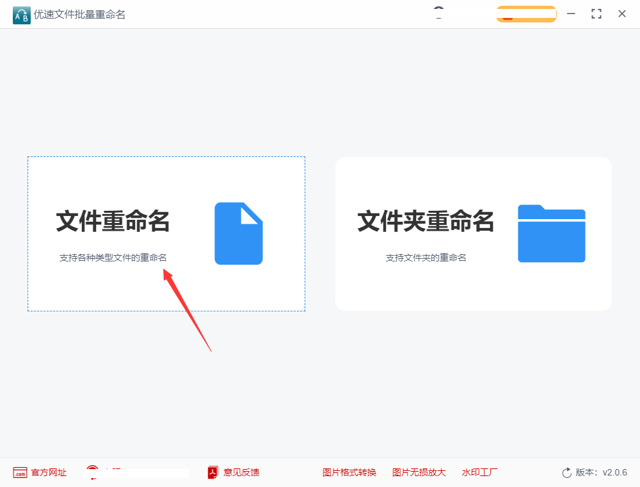This screenshot has width=640, height=487.
Task: Click the 优速文件批量重命名 title text
Action: click(x=79, y=15)
